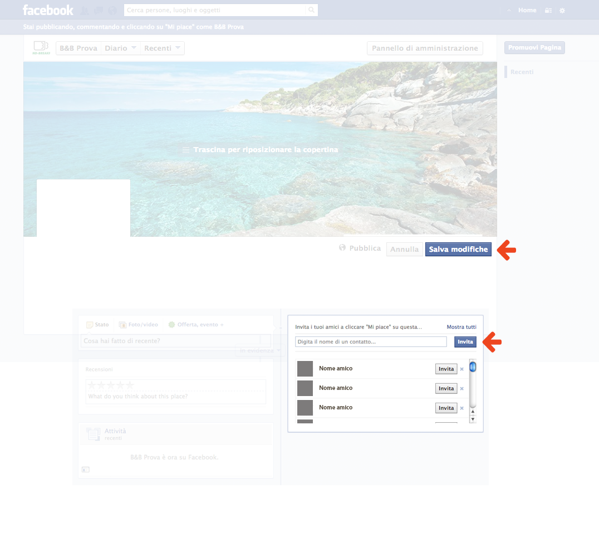Click the Facebook logo
Screen dimensions: 599x537
[x=48, y=10]
